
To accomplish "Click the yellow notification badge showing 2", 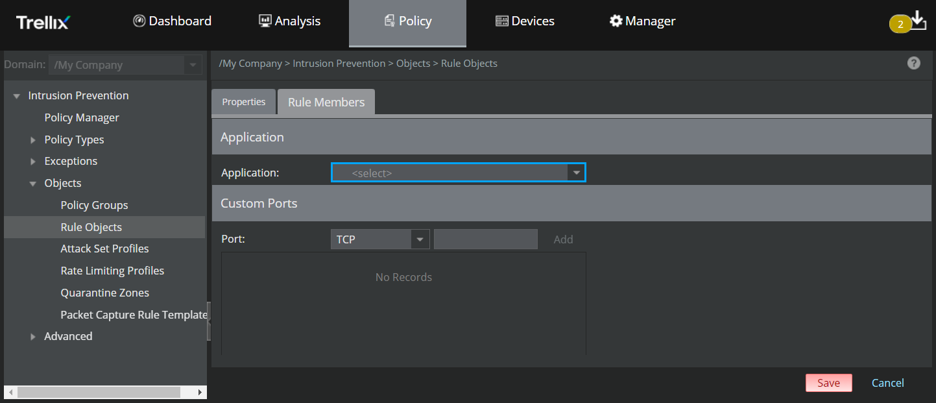I will 900,25.
